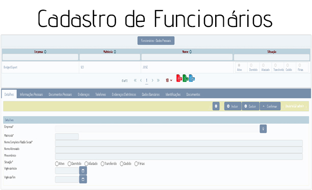
Task: Go to the first page of results
Action: 135,80
